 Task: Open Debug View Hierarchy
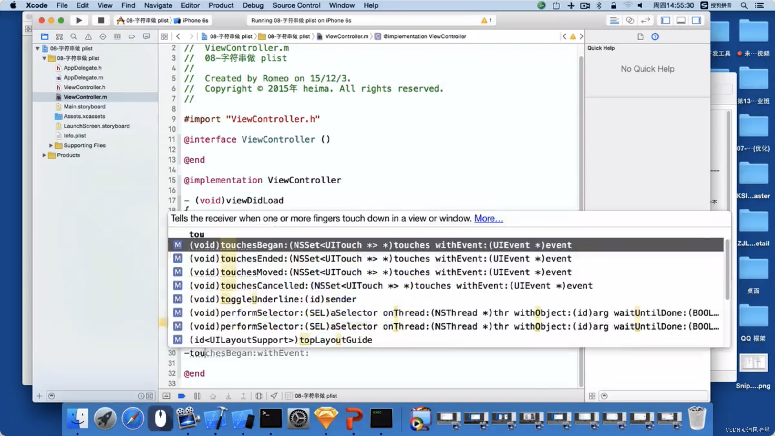[259, 396]
